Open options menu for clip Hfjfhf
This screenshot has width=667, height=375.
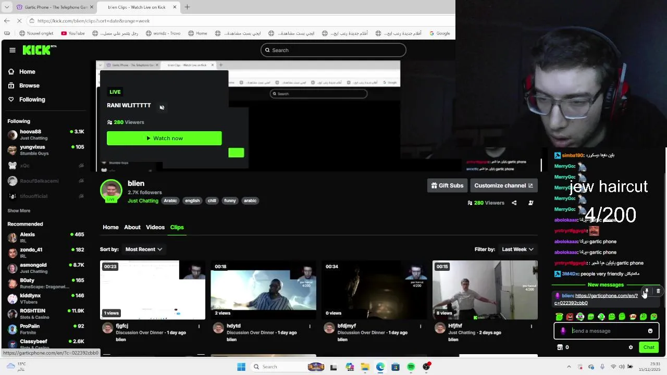532,327
